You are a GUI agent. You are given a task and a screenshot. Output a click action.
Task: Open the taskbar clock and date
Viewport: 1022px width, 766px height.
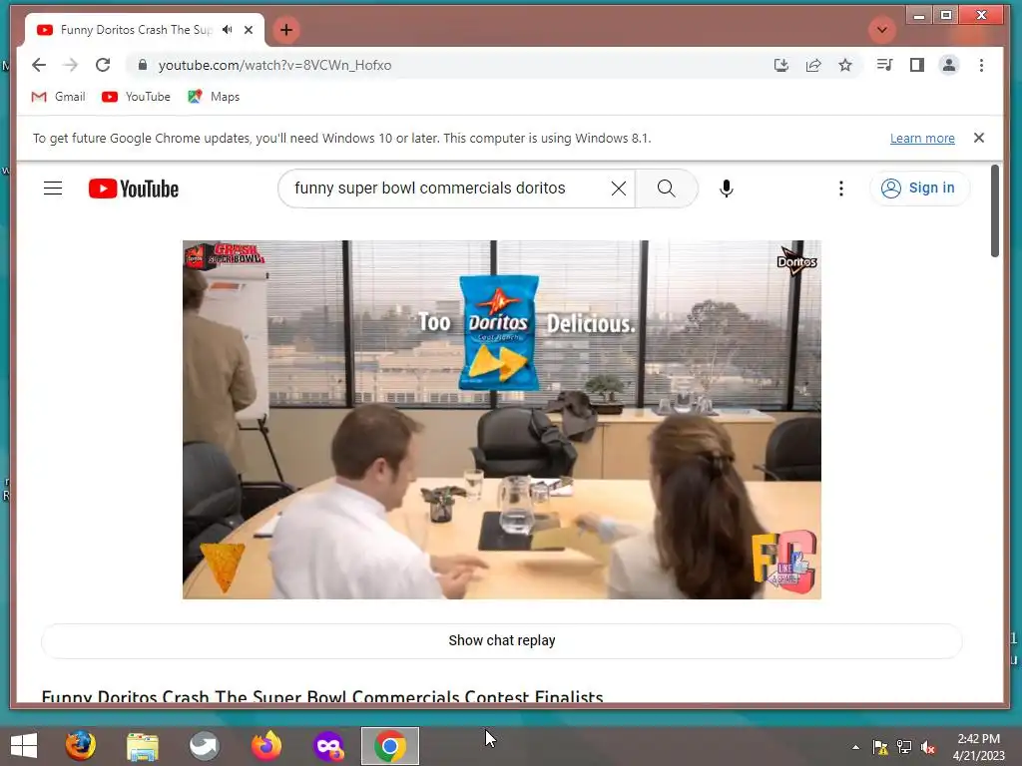click(x=978, y=747)
